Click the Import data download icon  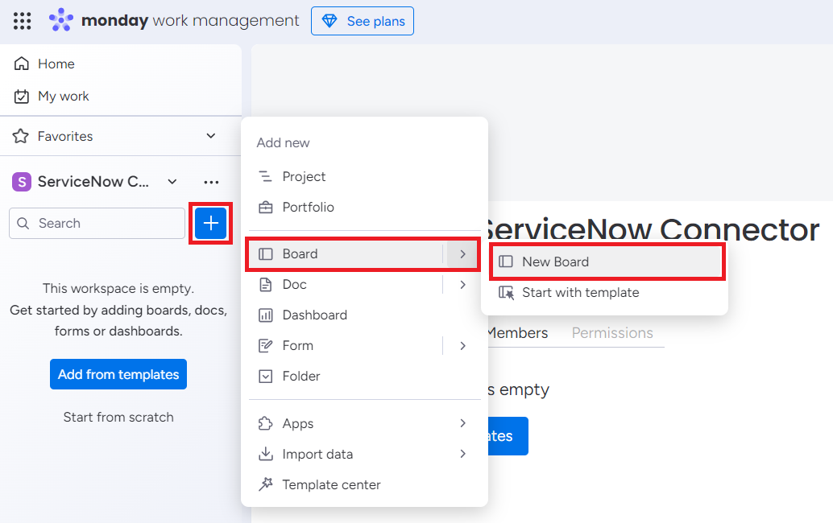click(265, 454)
